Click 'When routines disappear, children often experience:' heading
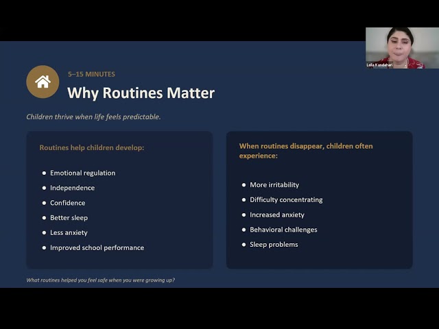Screen dimensions: 439x329 click(x=306, y=151)
